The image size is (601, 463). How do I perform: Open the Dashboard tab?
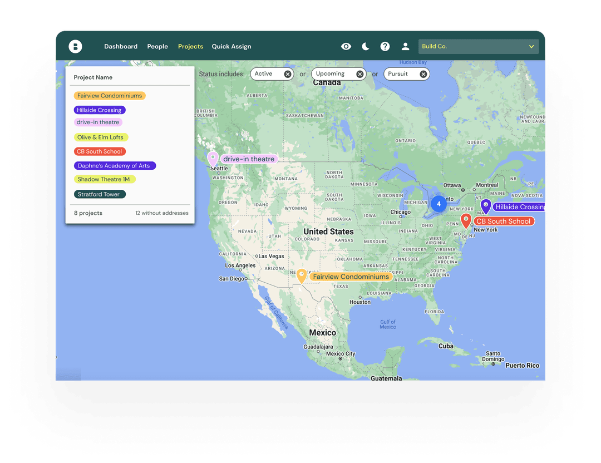click(121, 47)
